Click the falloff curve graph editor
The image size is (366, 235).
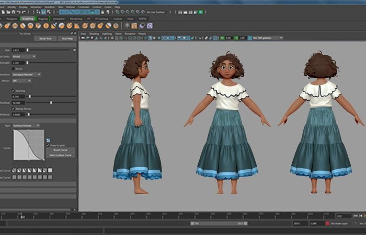click(29, 145)
